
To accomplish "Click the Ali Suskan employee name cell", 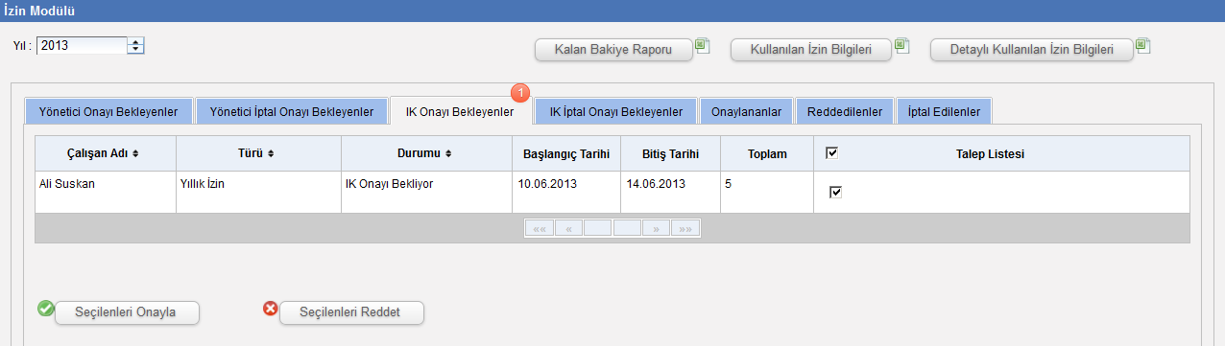I will (106, 192).
